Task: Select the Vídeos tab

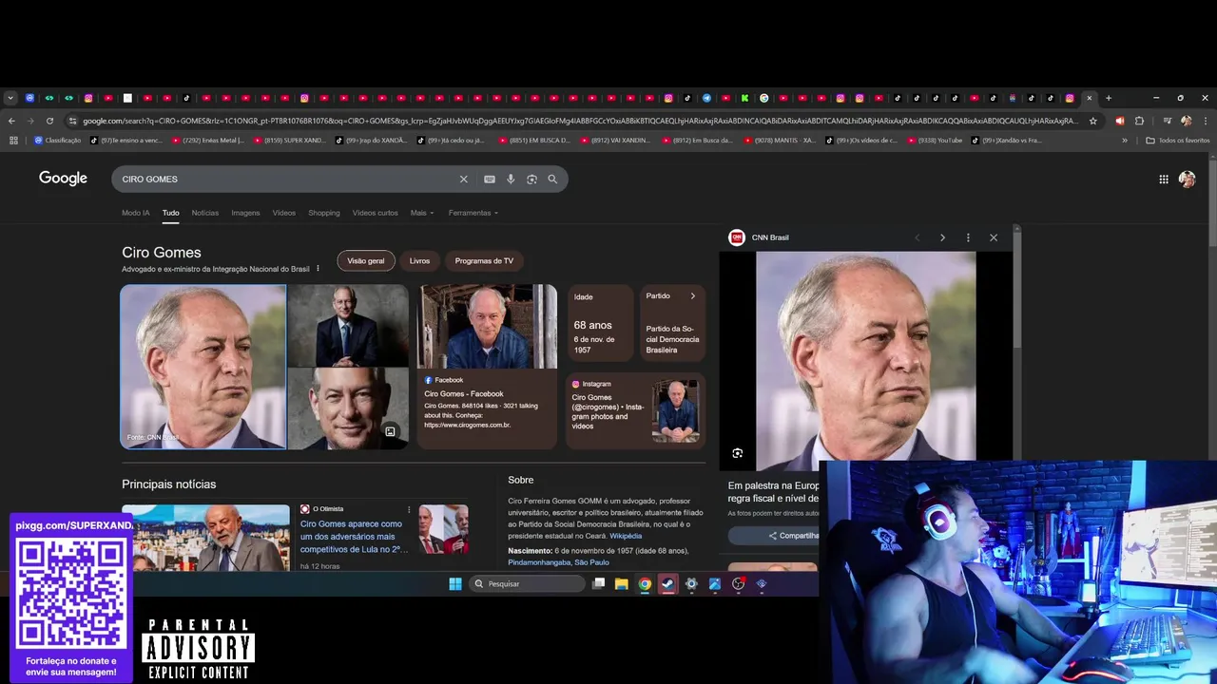Action: (x=284, y=213)
